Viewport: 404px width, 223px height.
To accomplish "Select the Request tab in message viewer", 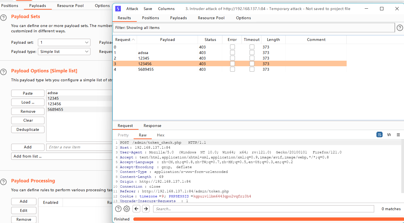I will pos(125,126).
